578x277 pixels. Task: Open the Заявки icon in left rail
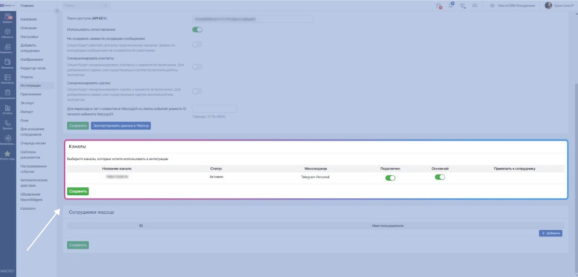8,19
